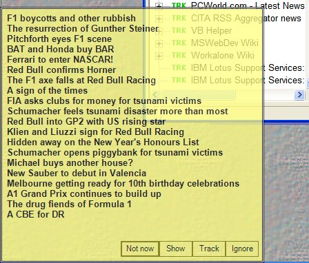Click 'Melbourne getting ready for 10th birthday celebrations'
The height and width of the screenshot is (263, 309).
[x=123, y=183]
